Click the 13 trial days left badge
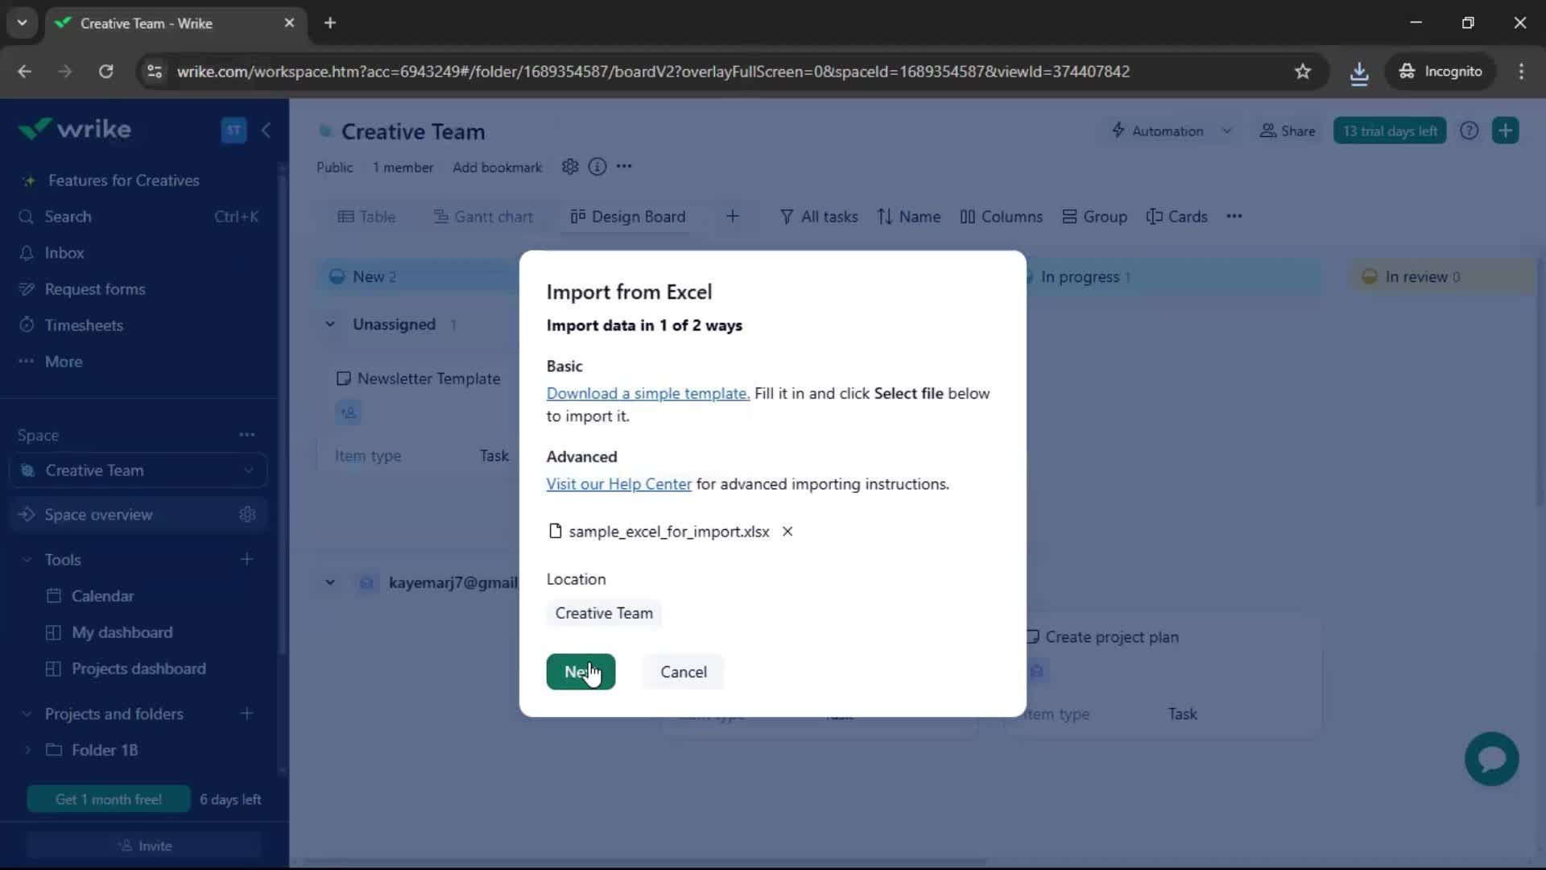1546x870 pixels. click(1390, 130)
